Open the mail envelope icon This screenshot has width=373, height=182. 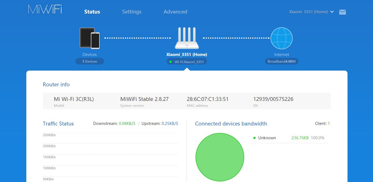click(x=343, y=12)
